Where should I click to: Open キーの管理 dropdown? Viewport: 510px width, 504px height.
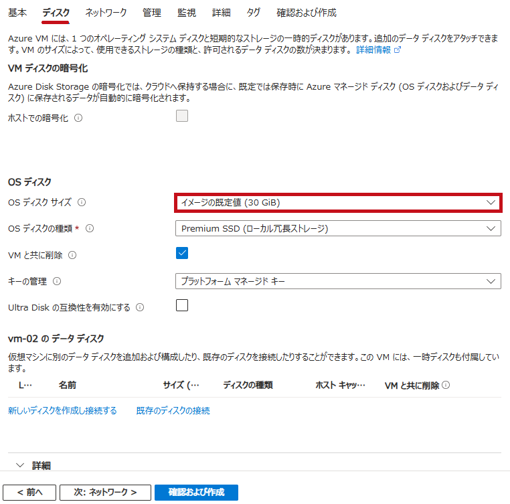click(338, 281)
